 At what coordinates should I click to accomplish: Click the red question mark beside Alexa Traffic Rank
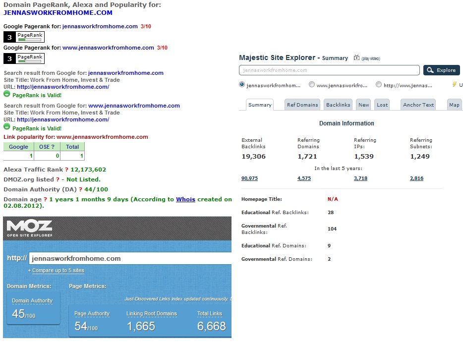pyautogui.click(x=67, y=170)
